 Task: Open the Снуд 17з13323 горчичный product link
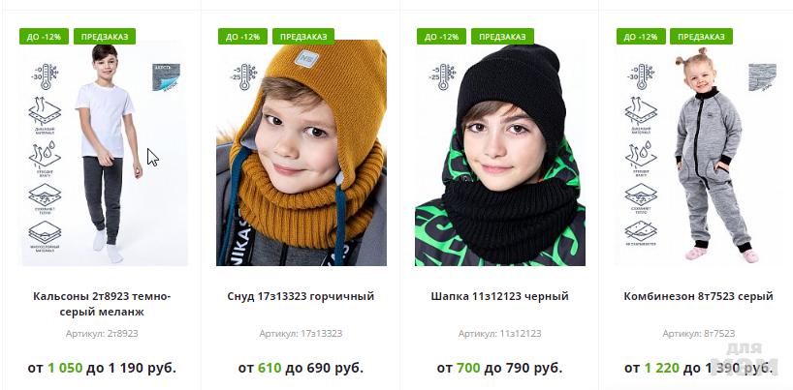click(301, 296)
